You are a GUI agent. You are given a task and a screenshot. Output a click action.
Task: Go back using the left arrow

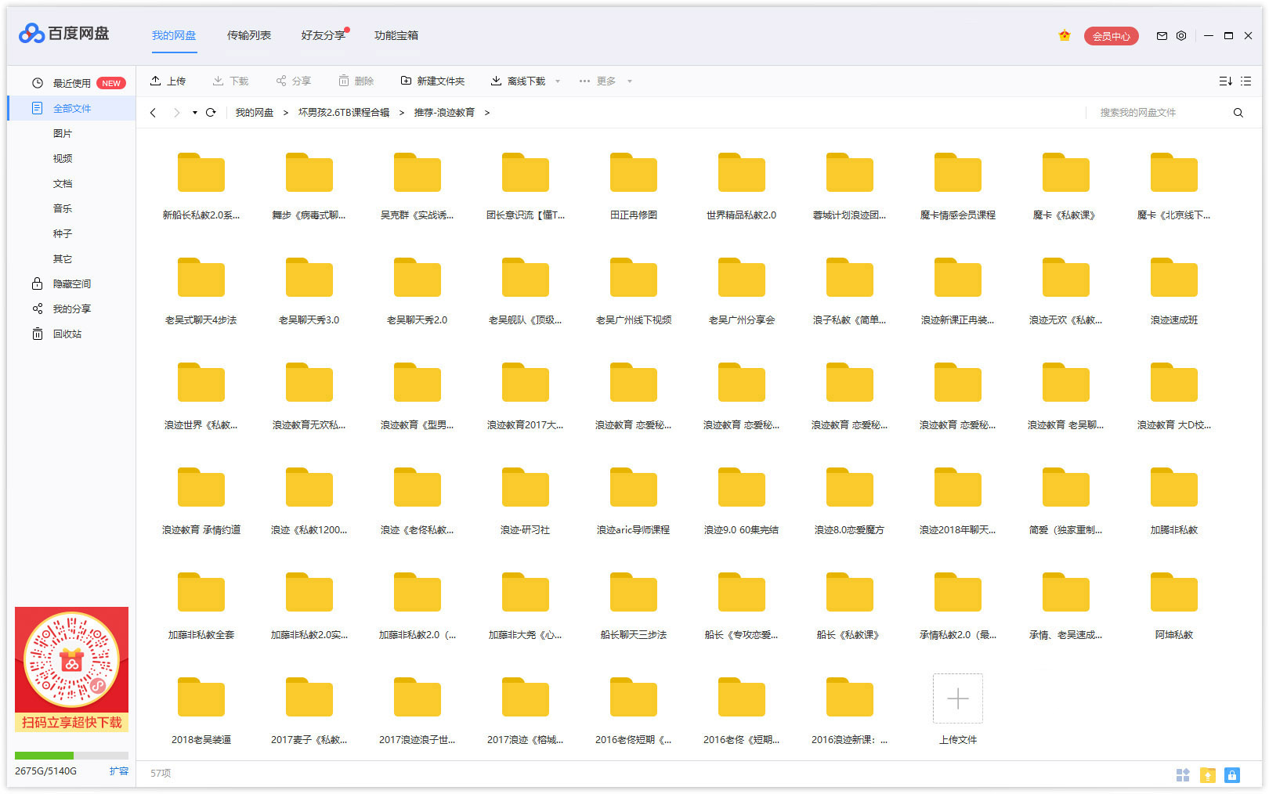click(x=154, y=113)
